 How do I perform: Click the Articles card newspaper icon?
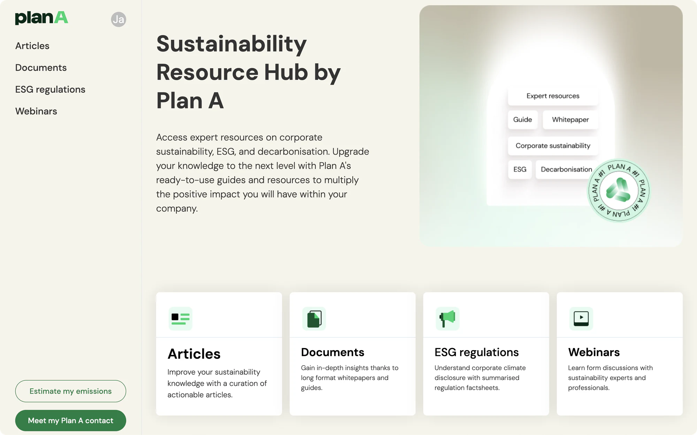tap(181, 318)
